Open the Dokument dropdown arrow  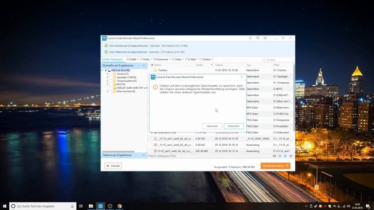point(170,60)
